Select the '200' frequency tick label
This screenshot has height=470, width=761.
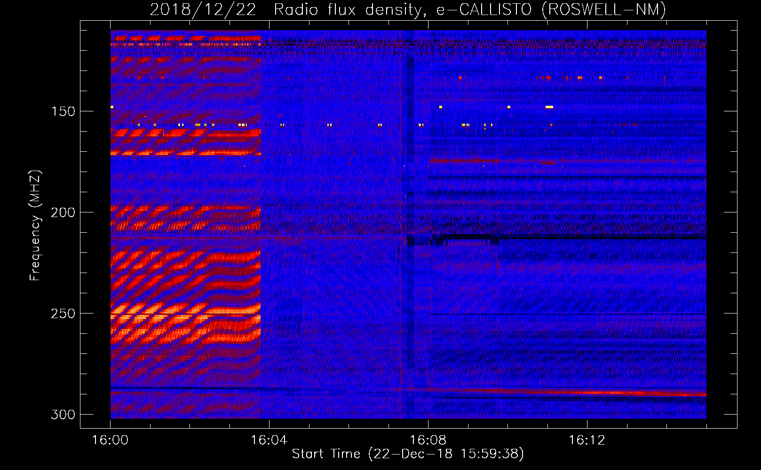click(x=63, y=213)
